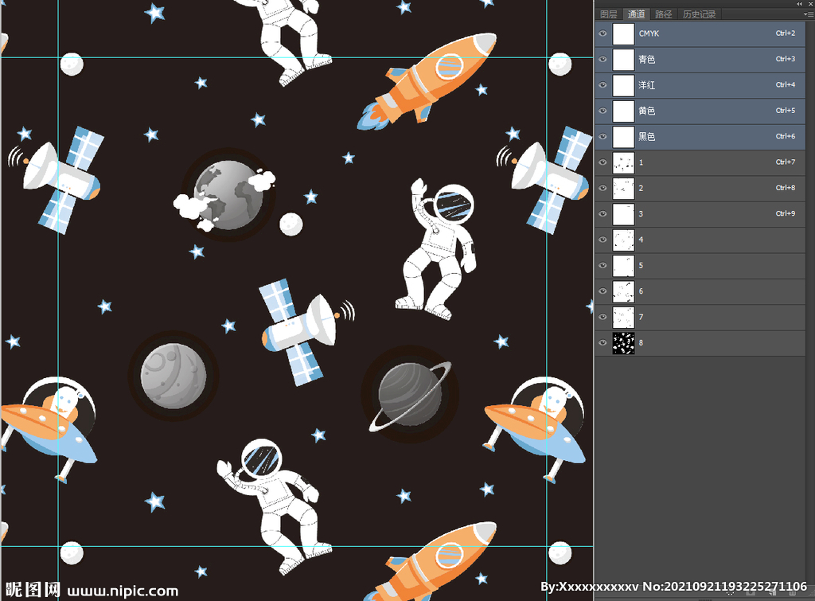The height and width of the screenshot is (601, 815).
Task: Open the channels panel flyout menu
Action: [x=809, y=14]
